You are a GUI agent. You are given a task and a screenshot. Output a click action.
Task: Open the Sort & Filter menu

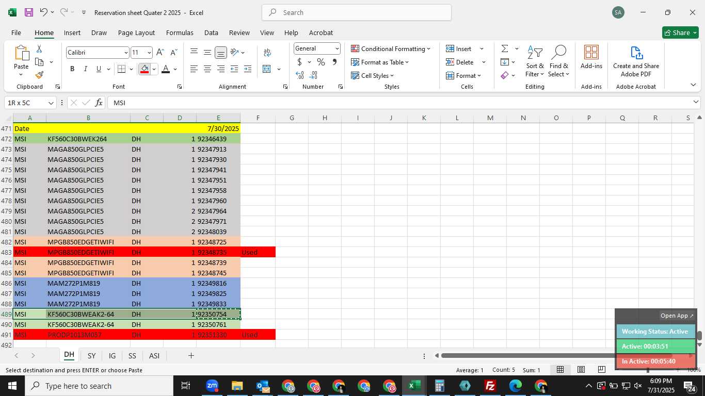pyautogui.click(x=535, y=62)
